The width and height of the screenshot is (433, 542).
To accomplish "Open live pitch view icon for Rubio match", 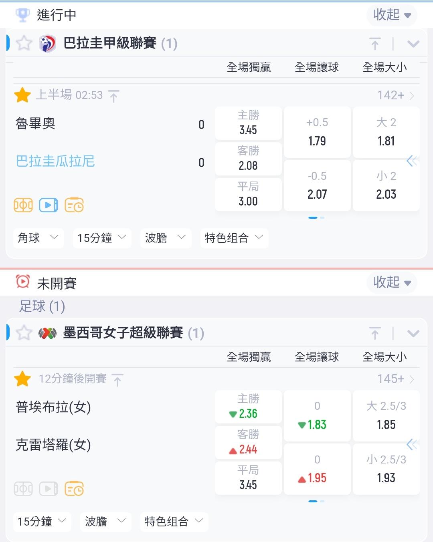I will pos(23,206).
